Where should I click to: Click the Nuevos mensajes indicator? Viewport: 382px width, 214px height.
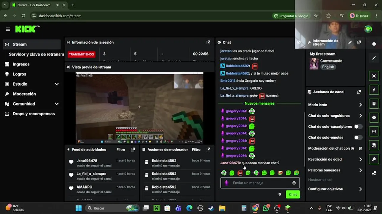tap(259, 103)
